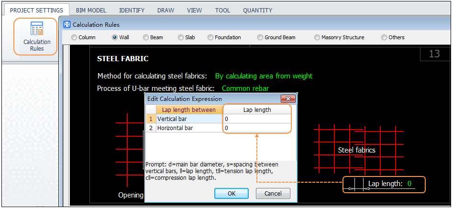Cancel the Edit Calculation Expression dialog
Image resolution: width=453 pixels, height=209 pixels.
point(273,194)
